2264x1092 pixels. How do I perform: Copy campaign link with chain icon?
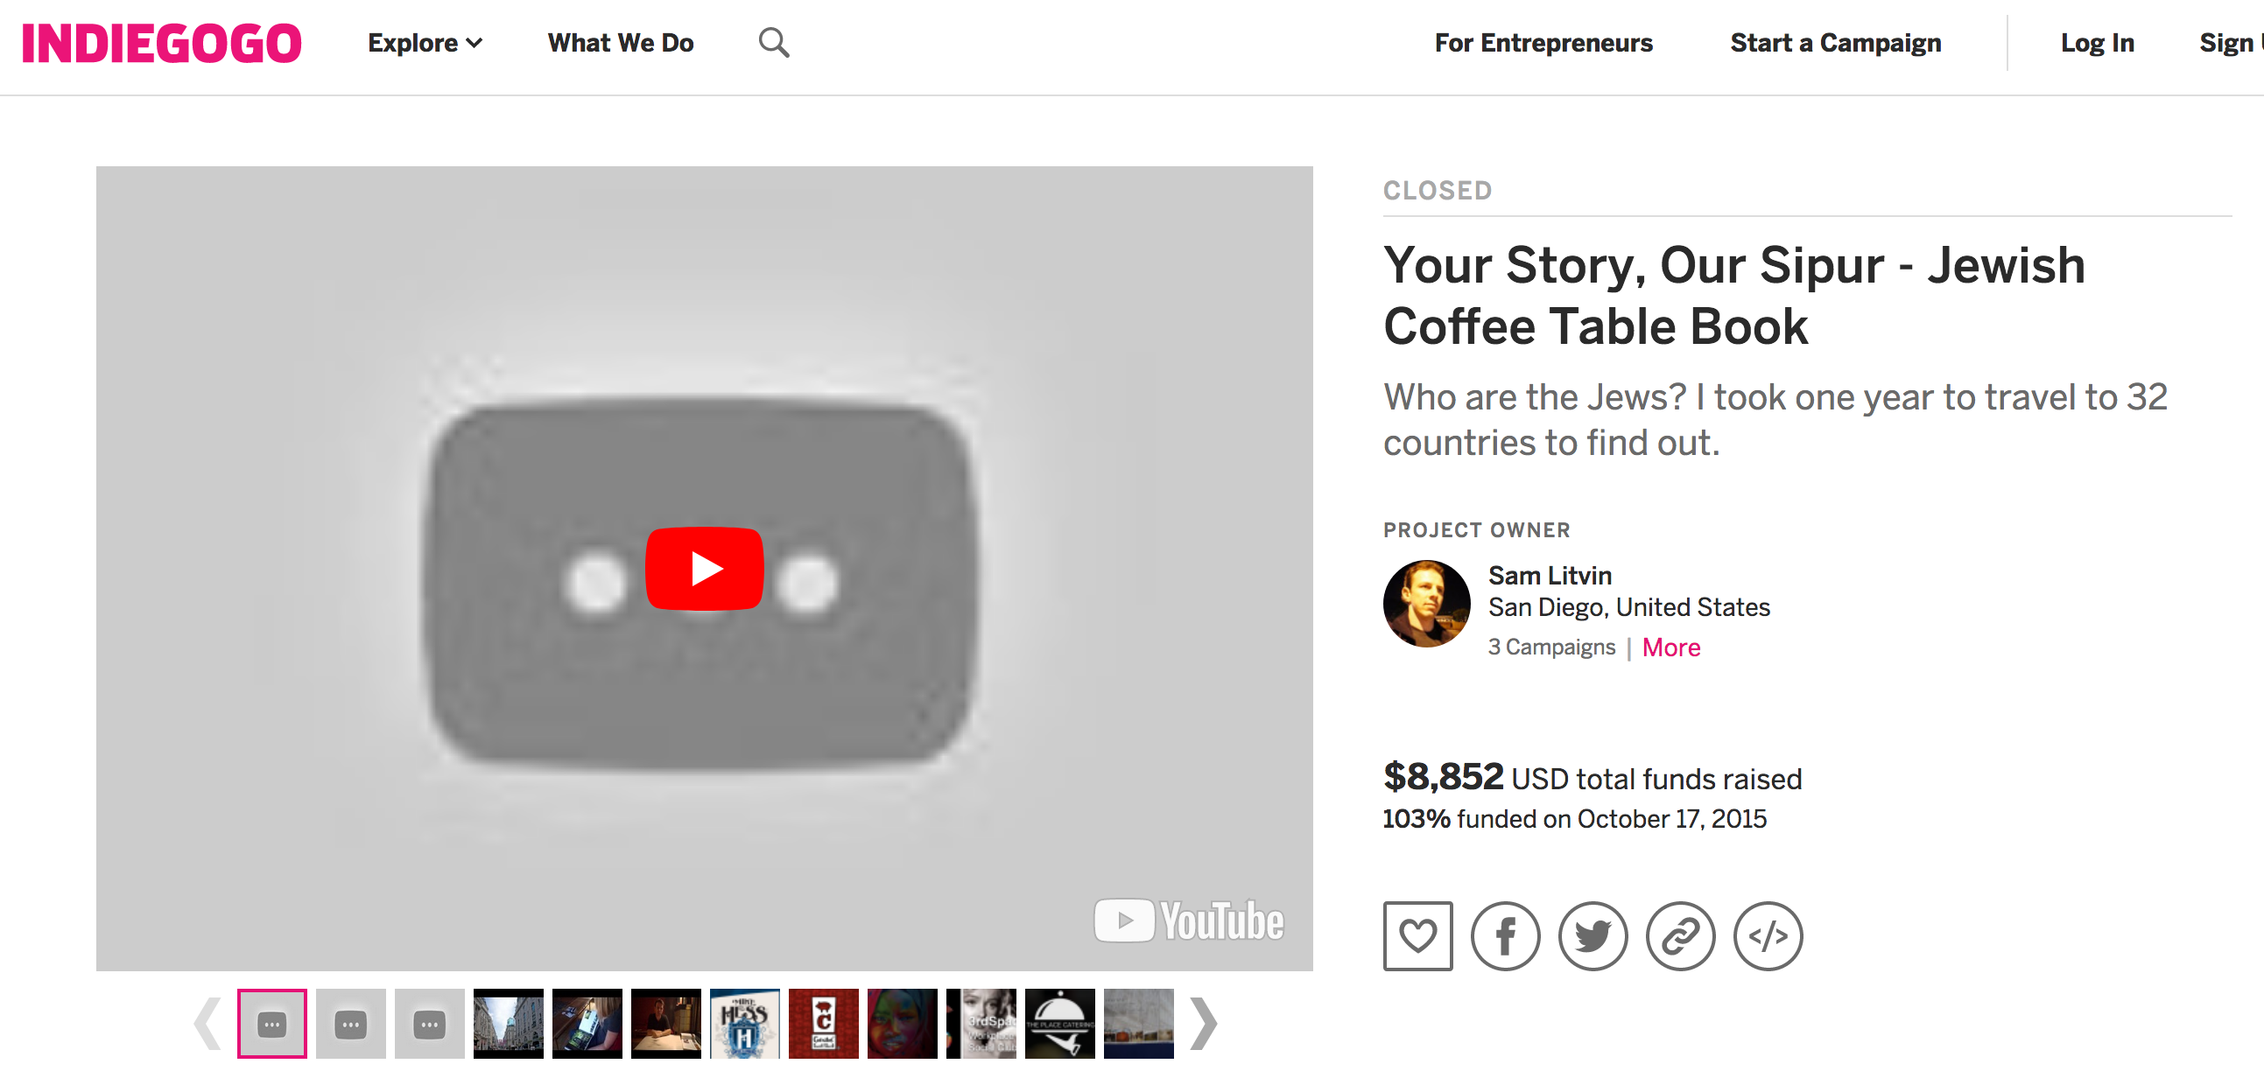point(1679,935)
